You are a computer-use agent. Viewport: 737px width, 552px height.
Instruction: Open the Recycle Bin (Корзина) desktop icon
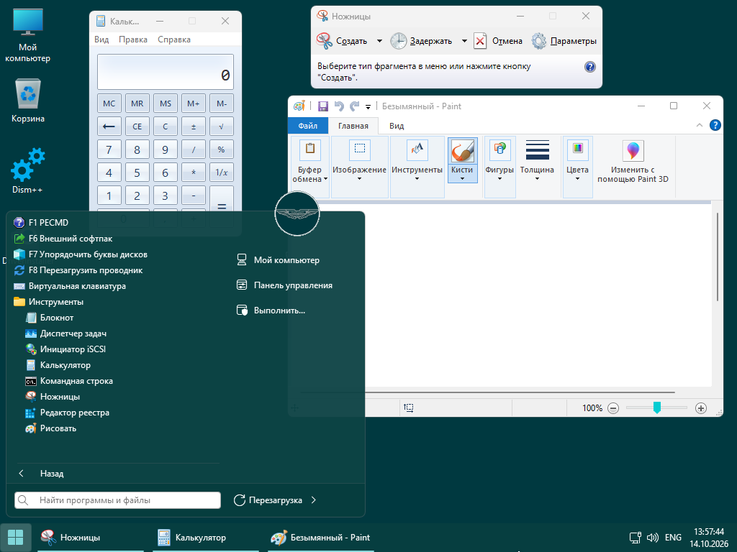tap(28, 101)
